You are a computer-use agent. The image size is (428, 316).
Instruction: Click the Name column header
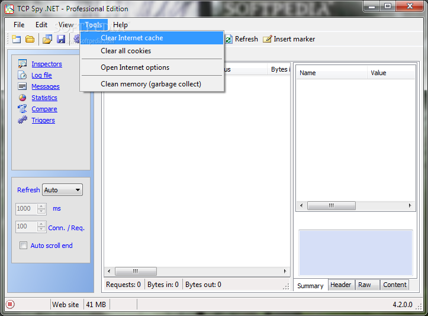coord(332,73)
